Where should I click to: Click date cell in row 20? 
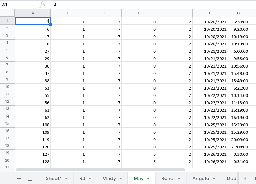(x=210, y=161)
